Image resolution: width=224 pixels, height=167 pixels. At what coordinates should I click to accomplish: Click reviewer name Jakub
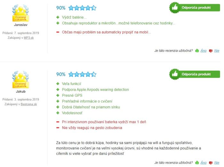(x=21, y=91)
